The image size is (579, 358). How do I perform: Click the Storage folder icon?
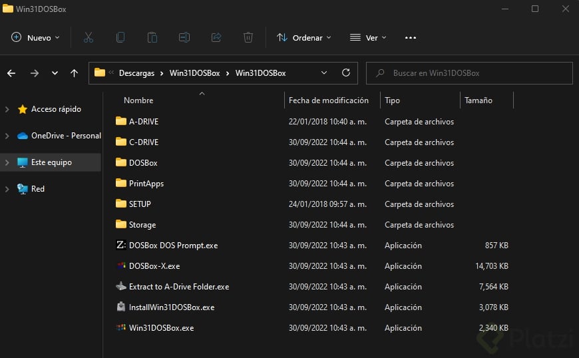120,224
